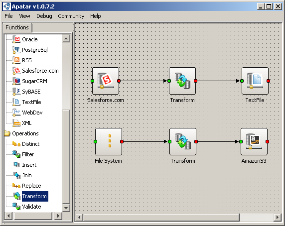Screen dimensions: 285x226
Task: Select the Salesforce.com node on canvas
Action: pyautogui.click(x=106, y=81)
